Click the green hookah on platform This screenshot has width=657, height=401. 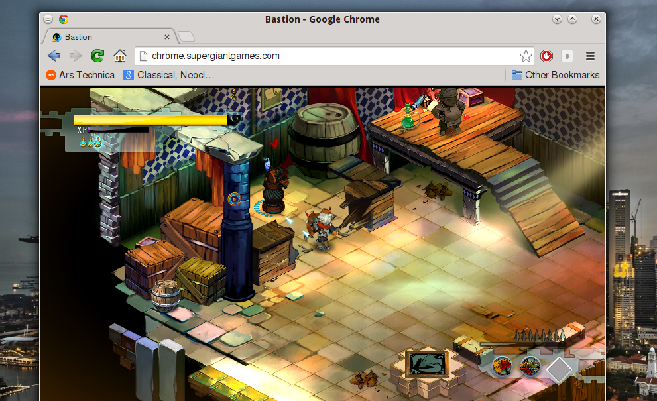(x=408, y=117)
